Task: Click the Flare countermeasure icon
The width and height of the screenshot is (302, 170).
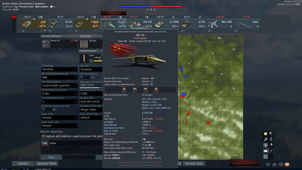Action: 84,58
